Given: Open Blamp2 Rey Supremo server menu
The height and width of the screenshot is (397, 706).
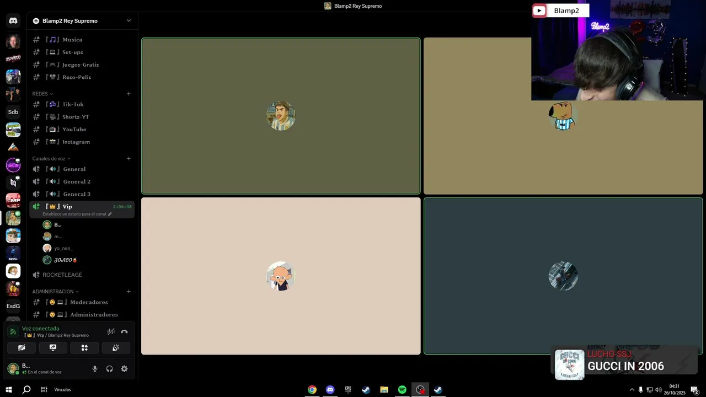Looking at the screenshot, I should point(82,21).
